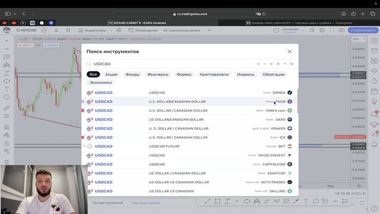This screenshot has height=214, width=380.
Task: Select the Фонды filter chip
Action: click(132, 74)
